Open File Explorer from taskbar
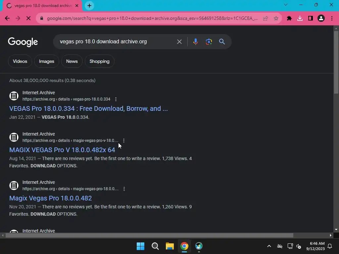 [170, 246]
